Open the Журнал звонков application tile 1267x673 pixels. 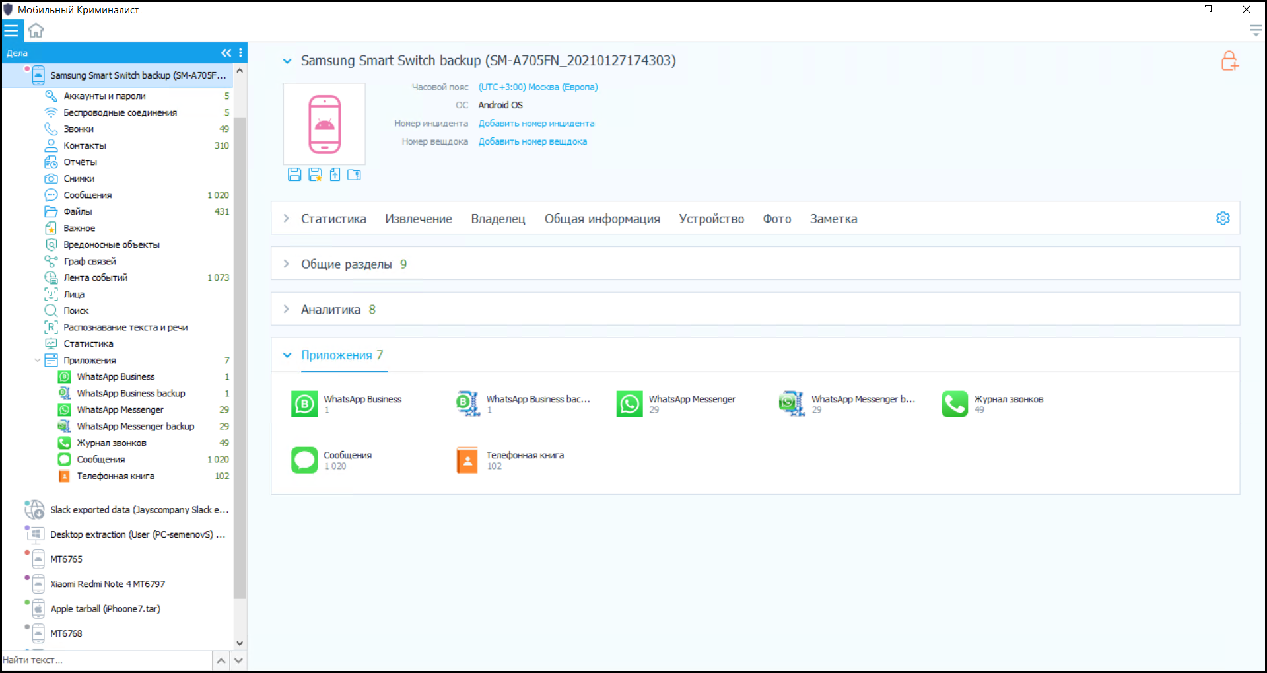pyautogui.click(x=993, y=404)
